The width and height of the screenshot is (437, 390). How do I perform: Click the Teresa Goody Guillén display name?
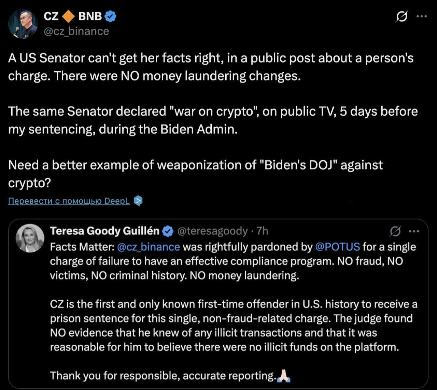(x=104, y=231)
